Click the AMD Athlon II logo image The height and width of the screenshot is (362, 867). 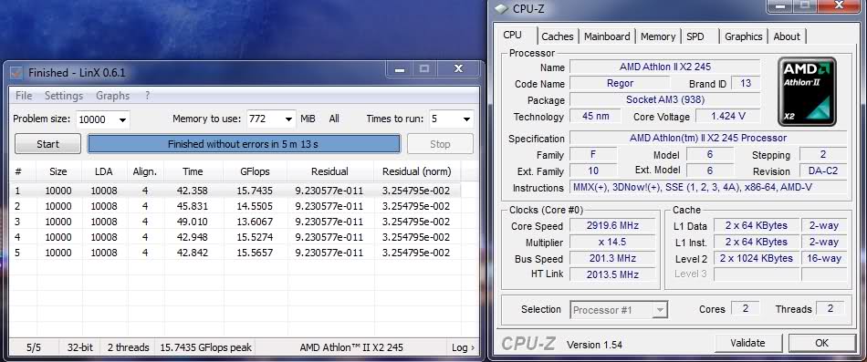click(807, 91)
